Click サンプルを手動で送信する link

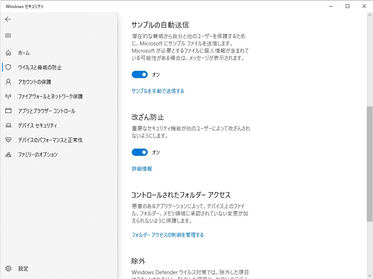pyautogui.click(x=158, y=91)
